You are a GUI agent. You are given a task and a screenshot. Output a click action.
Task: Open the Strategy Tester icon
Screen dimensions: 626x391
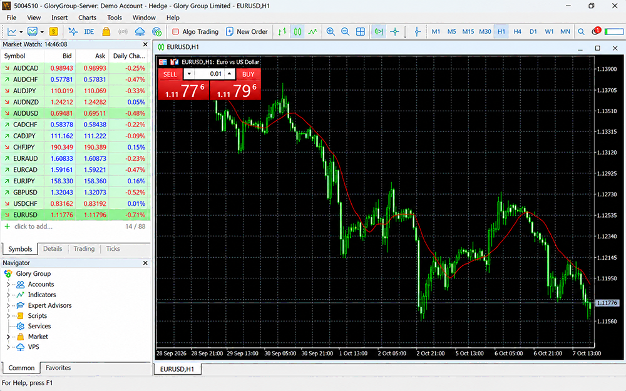click(x=73, y=31)
